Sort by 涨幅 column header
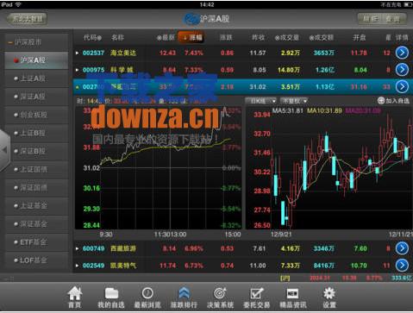The width and height of the screenshot is (413, 313). [192, 37]
